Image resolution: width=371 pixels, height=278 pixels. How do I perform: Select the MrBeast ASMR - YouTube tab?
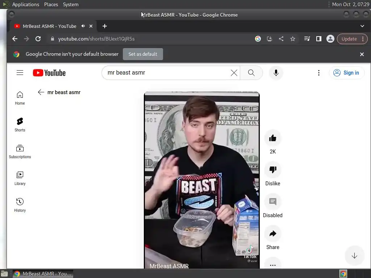pyautogui.click(x=49, y=26)
